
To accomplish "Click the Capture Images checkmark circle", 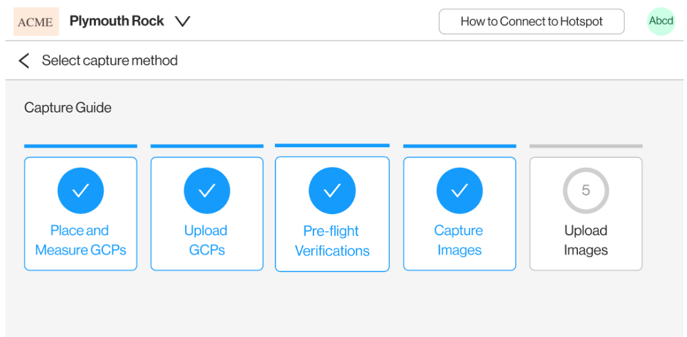I will coord(459,191).
